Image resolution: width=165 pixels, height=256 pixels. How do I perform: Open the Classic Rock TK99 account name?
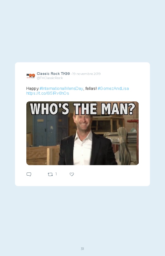[x=53, y=74]
